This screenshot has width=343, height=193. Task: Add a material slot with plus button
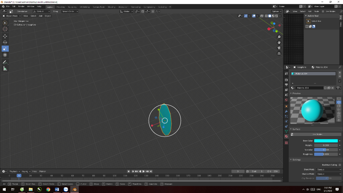tap(340, 73)
